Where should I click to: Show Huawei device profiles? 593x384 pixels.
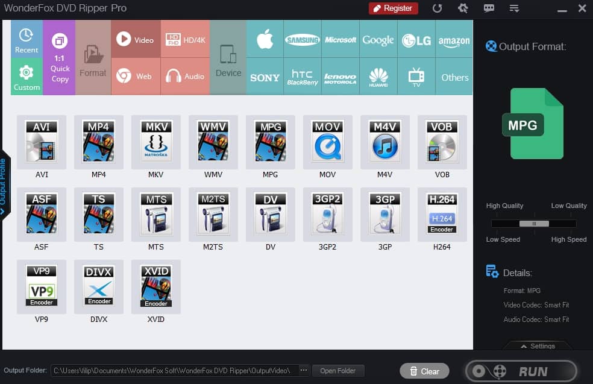point(378,77)
